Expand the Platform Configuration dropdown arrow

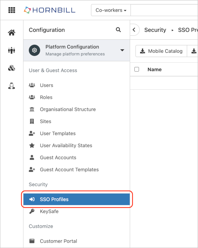point(122,50)
